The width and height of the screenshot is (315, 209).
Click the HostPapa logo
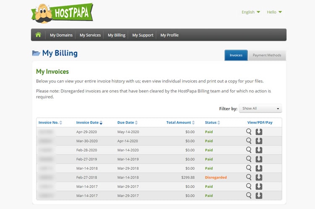tap(62, 13)
